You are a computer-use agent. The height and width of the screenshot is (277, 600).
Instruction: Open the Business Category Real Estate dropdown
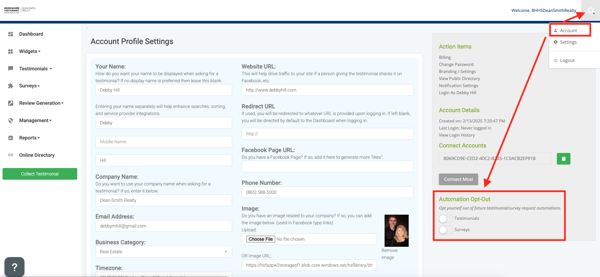[x=164, y=252]
